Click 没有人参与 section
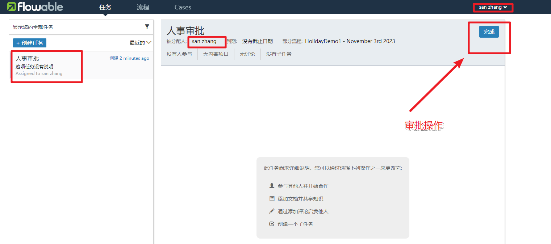Viewport: 551px width, 244px height. point(179,54)
